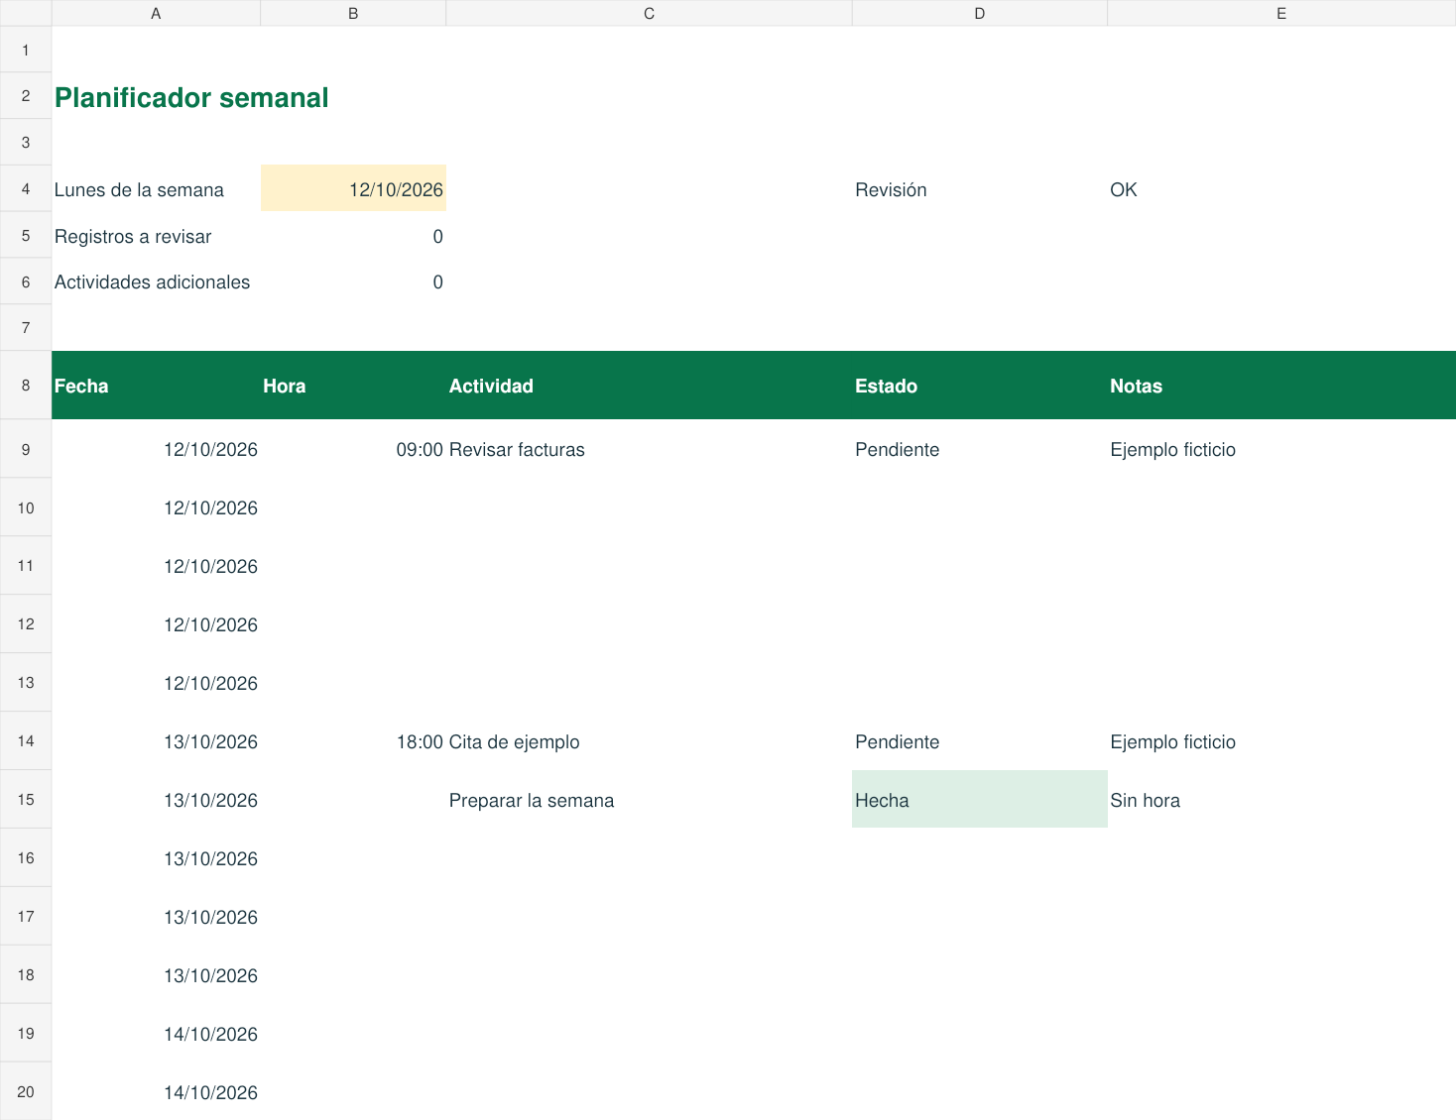Image resolution: width=1456 pixels, height=1120 pixels.
Task: Select column B header
Action: click(x=353, y=13)
